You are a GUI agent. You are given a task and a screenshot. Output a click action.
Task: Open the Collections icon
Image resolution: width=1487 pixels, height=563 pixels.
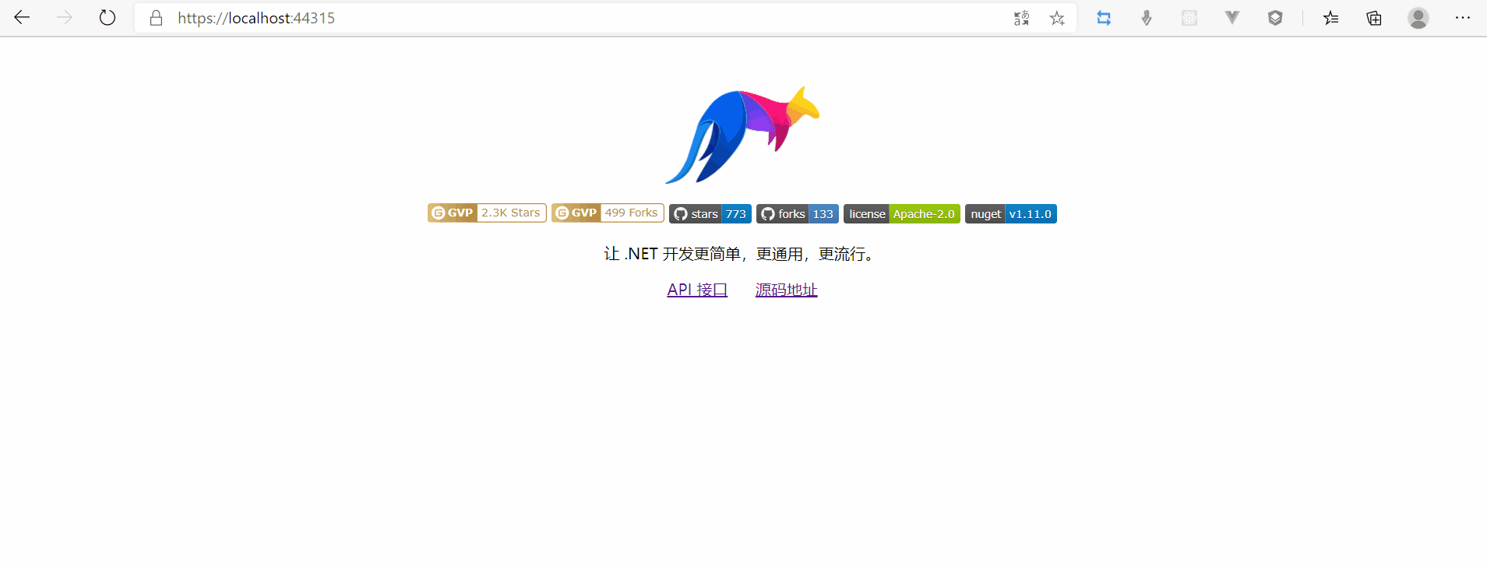click(x=1374, y=18)
